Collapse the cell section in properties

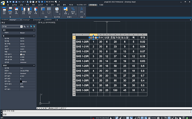tap(34, 36)
